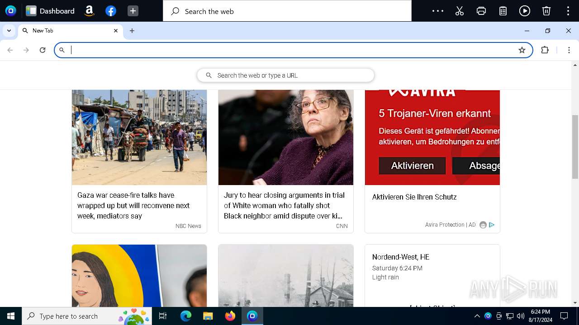Close the 'New Tab' tab

click(x=116, y=31)
